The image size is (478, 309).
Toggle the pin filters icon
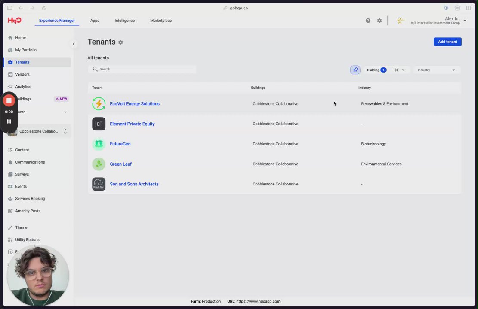coord(355,70)
